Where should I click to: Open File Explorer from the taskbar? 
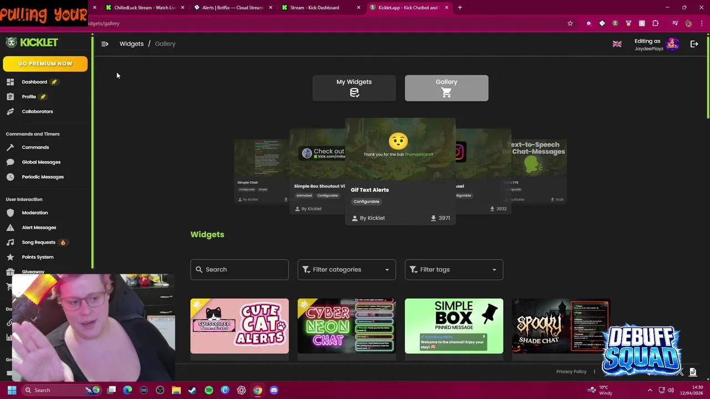click(176, 390)
